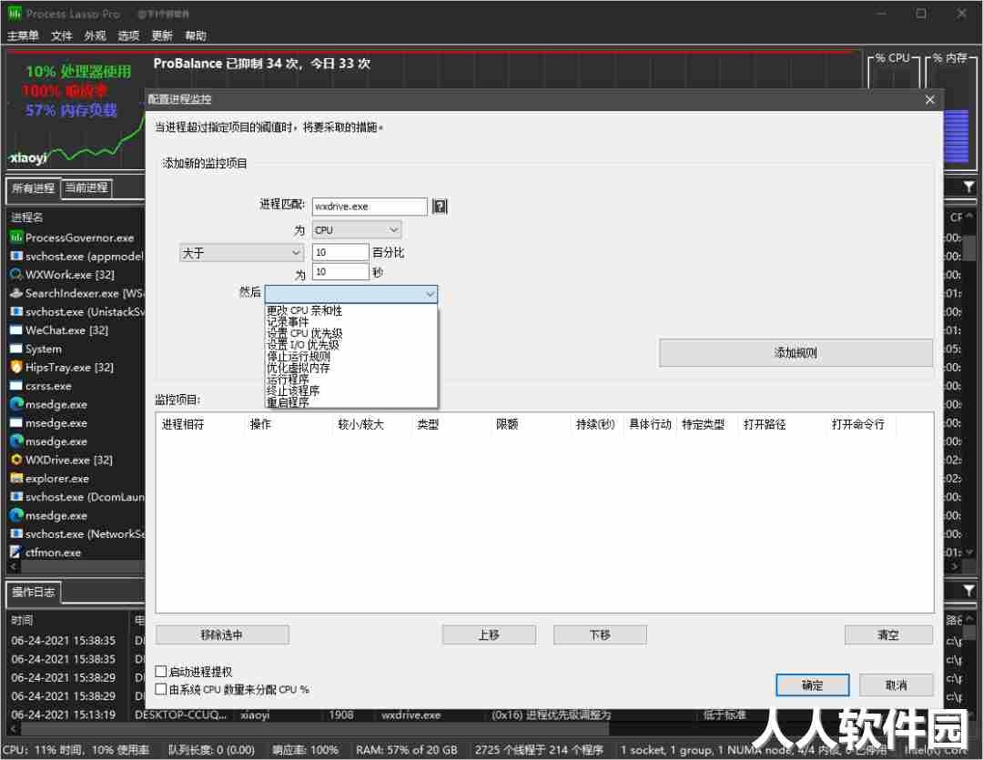
Task: Open the 帮助 menu
Action: (x=196, y=35)
